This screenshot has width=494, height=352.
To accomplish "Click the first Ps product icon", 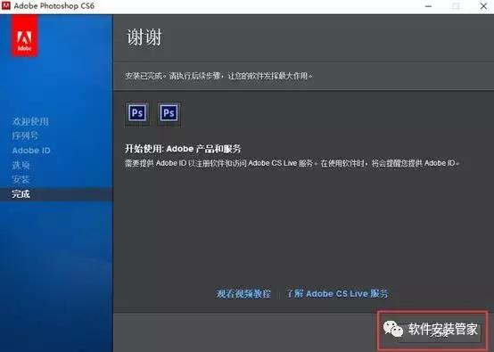I will (x=137, y=113).
